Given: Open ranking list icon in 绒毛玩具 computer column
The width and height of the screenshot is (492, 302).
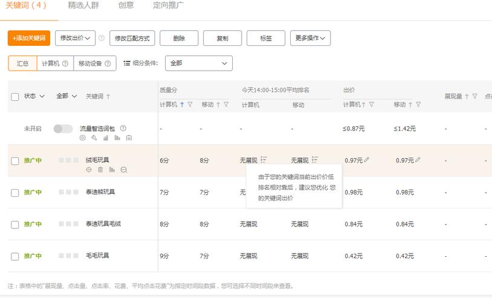Looking at the screenshot, I should click(x=264, y=160).
